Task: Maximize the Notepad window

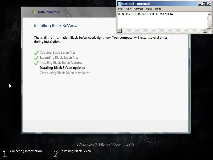Action: tap(204, 4)
